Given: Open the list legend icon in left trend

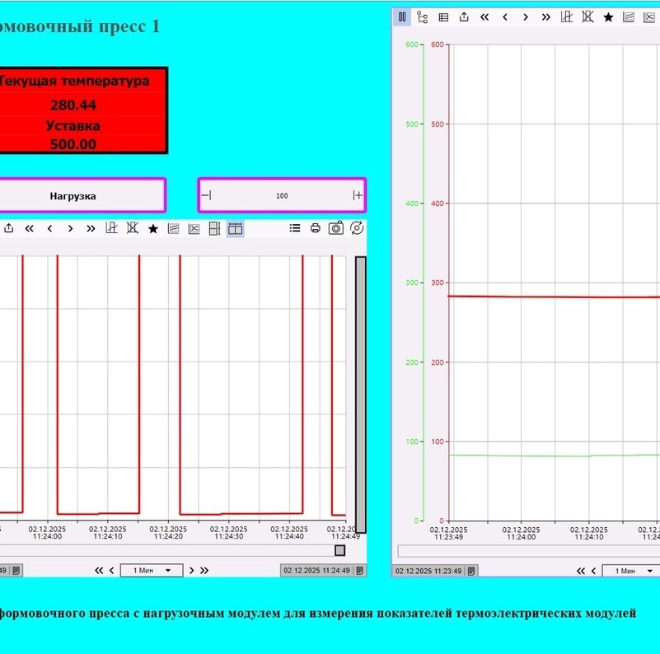Looking at the screenshot, I should coord(295,229).
